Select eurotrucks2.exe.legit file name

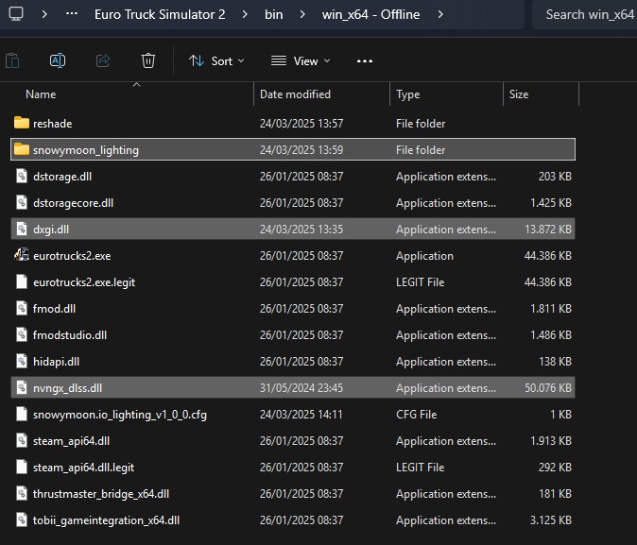pos(84,281)
